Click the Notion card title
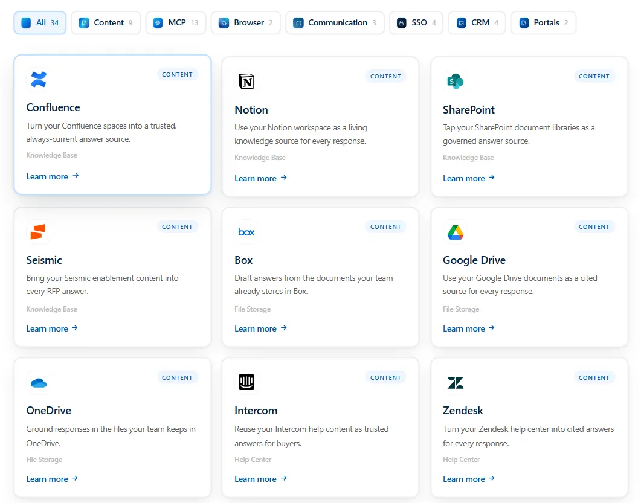 [x=251, y=110]
